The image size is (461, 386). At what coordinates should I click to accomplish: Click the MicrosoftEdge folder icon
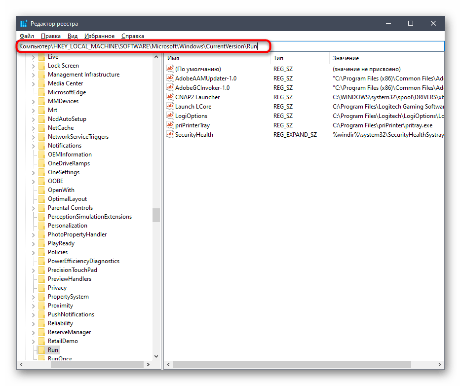coord(42,92)
